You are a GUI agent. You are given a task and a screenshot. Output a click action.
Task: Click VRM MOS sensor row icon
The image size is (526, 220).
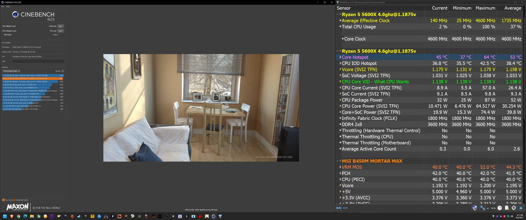pyautogui.click(x=340, y=167)
